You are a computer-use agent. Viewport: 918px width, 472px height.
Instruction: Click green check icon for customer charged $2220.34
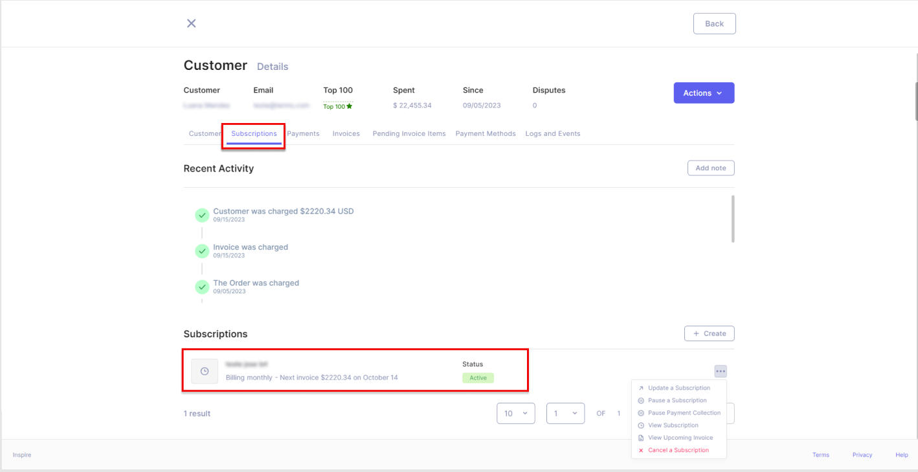(x=202, y=215)
